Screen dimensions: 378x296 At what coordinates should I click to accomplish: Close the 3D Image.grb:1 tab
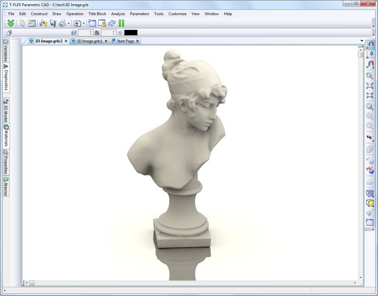coord(106,41)
